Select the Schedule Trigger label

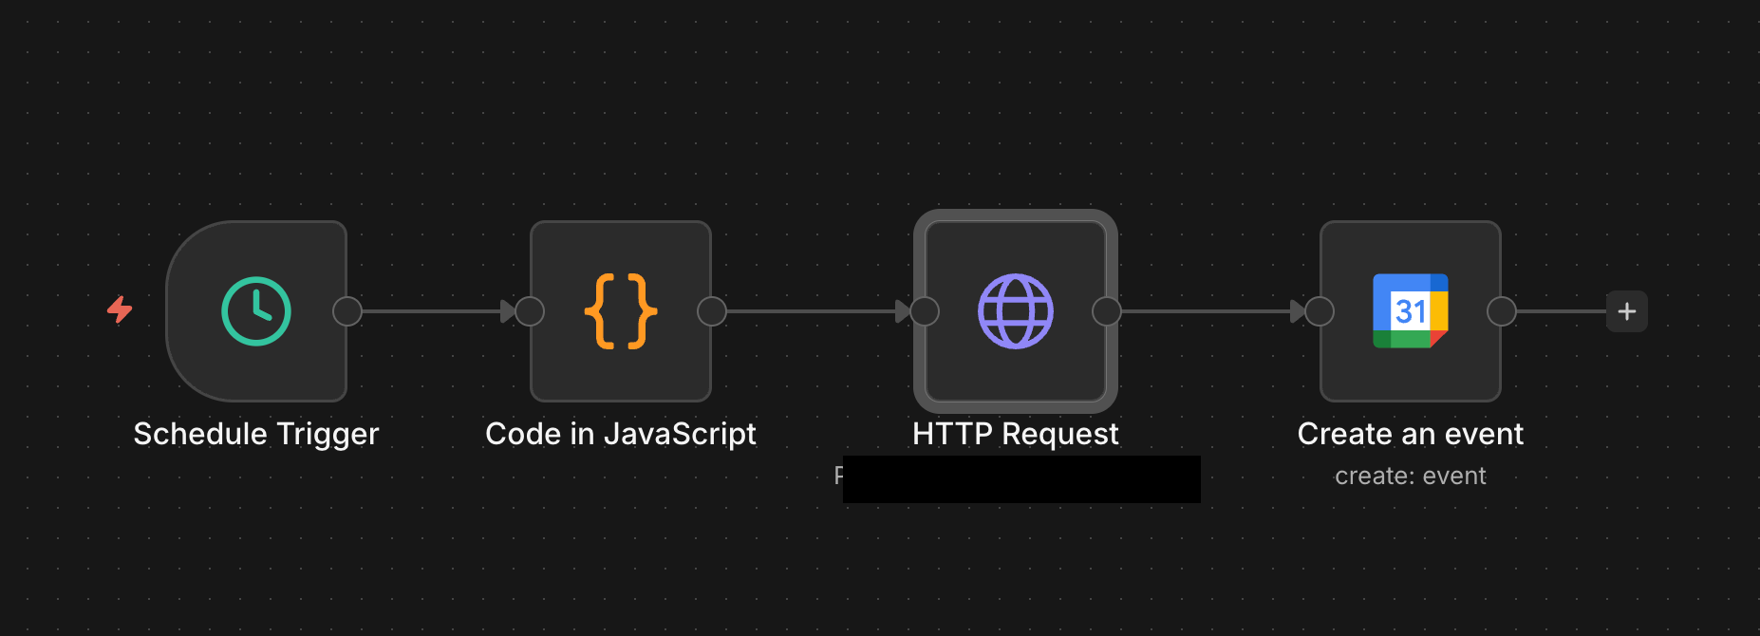pos(256,434)
